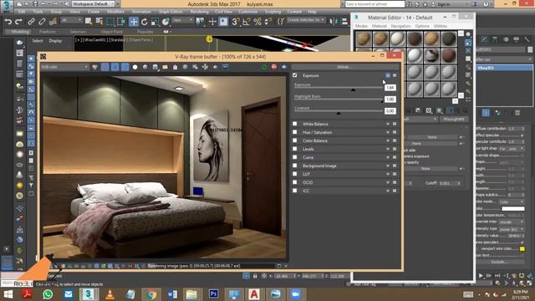The height and width of the screenshot is (301, 535).
Task: Switch to the Freeform ribbon tab
Action: (48, 32)
